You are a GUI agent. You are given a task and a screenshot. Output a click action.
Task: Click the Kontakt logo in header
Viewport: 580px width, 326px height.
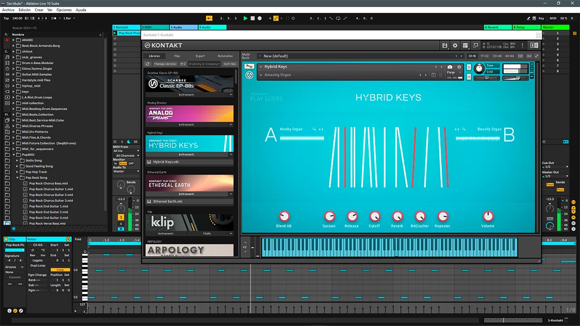tap(164, 45)
